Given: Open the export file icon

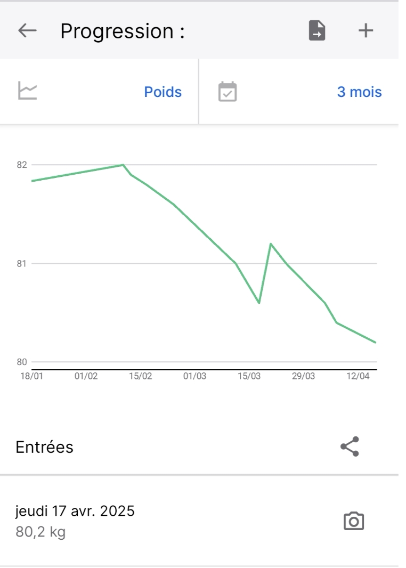Looking at the screenshot, I should point(317,30).
